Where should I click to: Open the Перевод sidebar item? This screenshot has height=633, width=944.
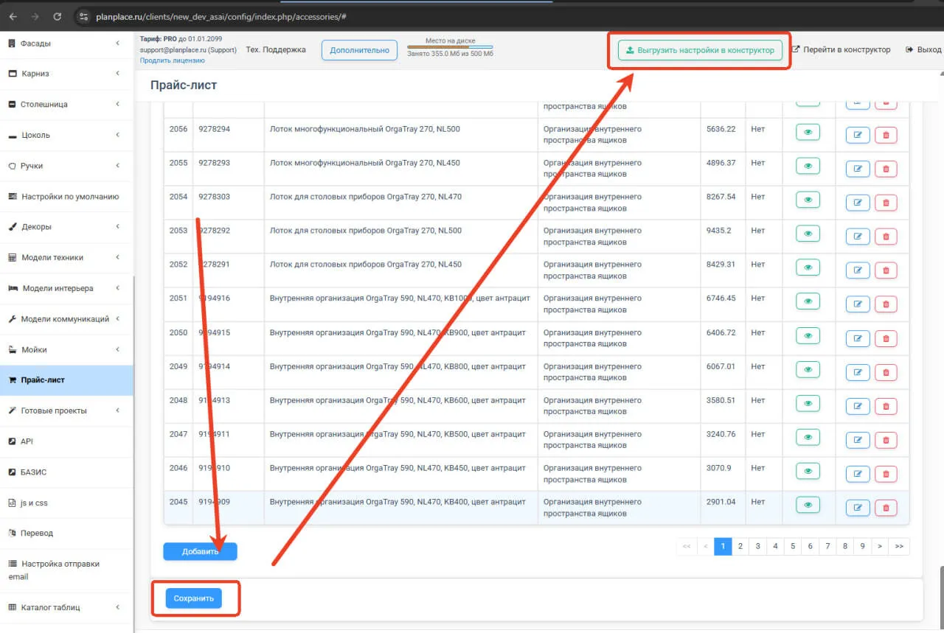tap(66, 533)
